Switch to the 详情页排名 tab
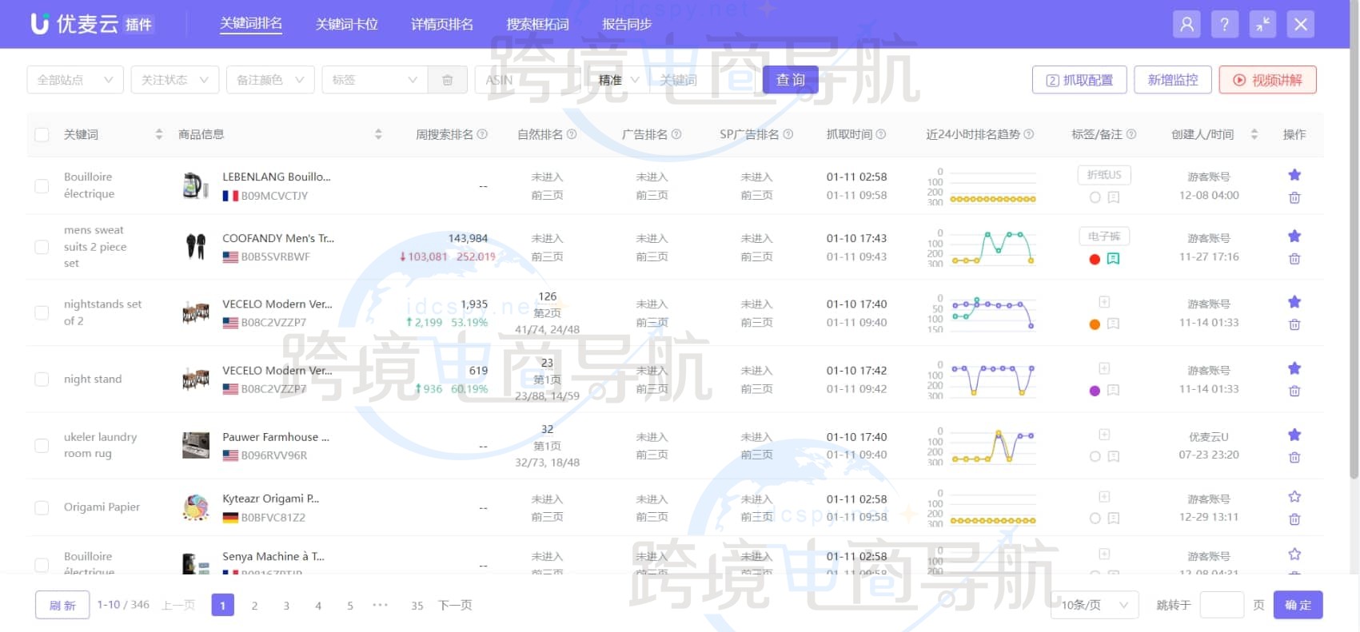This screenshot has width=1360, height=632. click(x=442, y=24)
